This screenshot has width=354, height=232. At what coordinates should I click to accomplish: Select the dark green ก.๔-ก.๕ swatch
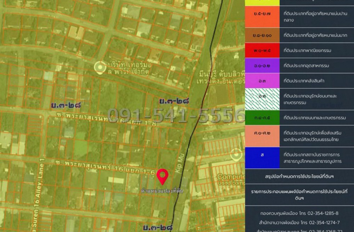pyautogui.click(x=262, y=118)
